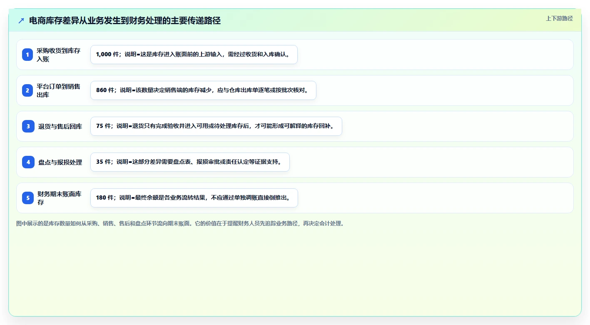Open the 75 件 description box
The width and height of the screenshot is (590, 325).
click(216, 126)
